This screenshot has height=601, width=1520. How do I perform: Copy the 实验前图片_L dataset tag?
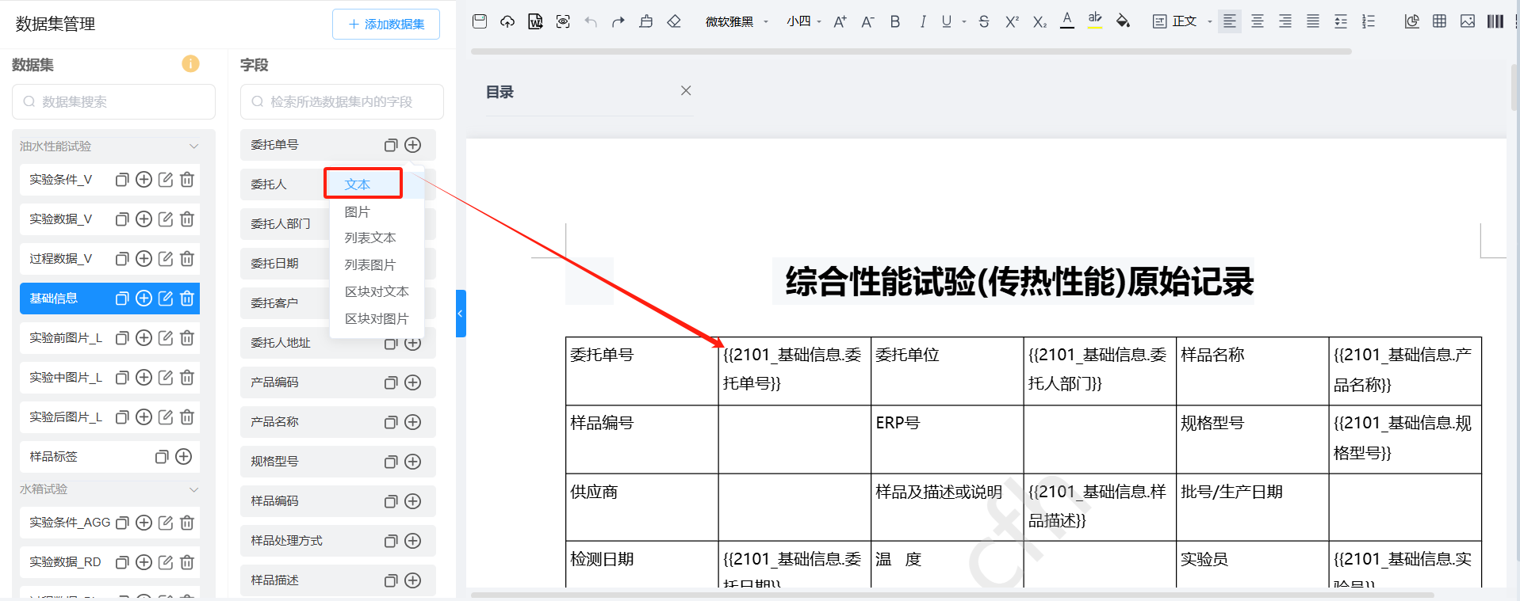point(122,338)
